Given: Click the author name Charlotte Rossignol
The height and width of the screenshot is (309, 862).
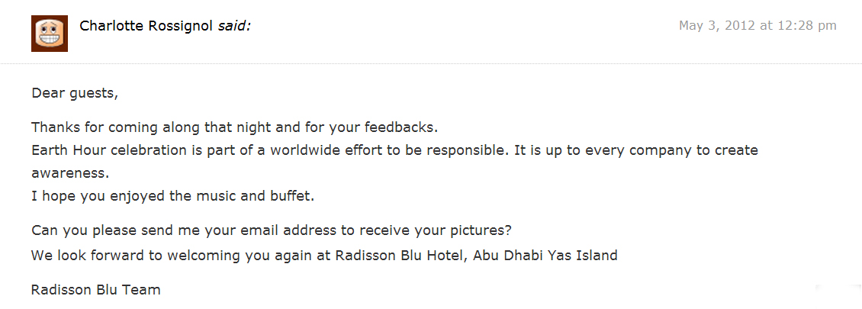Looking at the screenshot, I should point(146,26).
